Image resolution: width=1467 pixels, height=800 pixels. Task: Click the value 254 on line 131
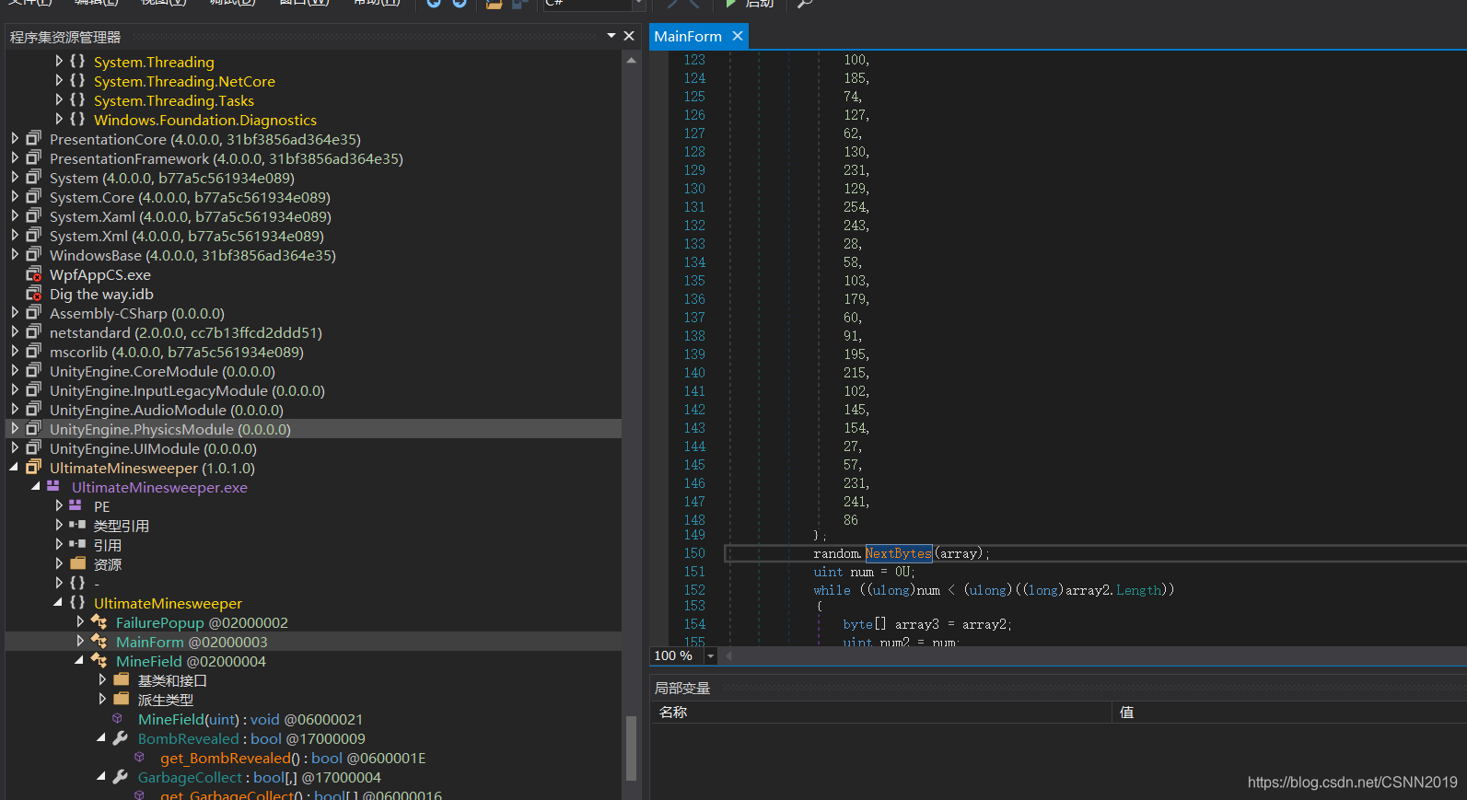tap(856, 207)
